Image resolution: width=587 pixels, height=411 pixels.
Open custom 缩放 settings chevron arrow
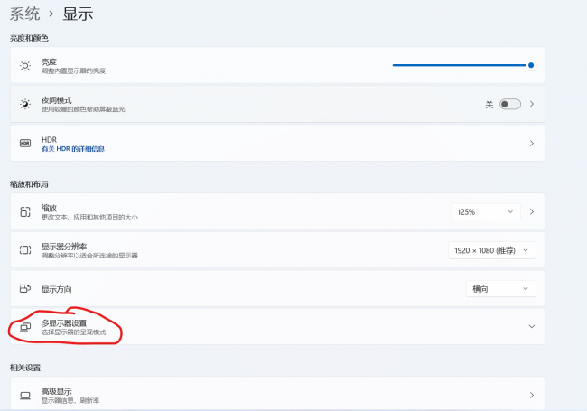pos(532,212)
